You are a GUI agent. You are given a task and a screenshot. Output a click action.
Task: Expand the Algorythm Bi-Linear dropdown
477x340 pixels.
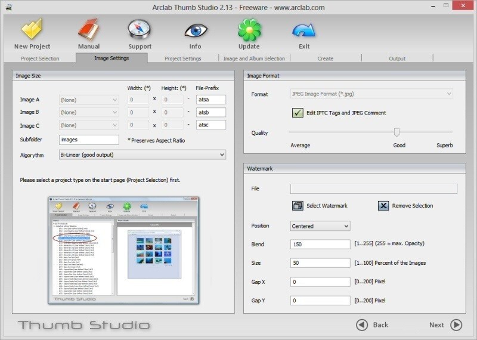pos(143,154)
